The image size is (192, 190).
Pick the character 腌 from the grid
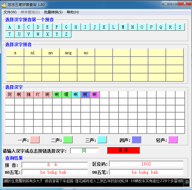(x=29, y=95)
